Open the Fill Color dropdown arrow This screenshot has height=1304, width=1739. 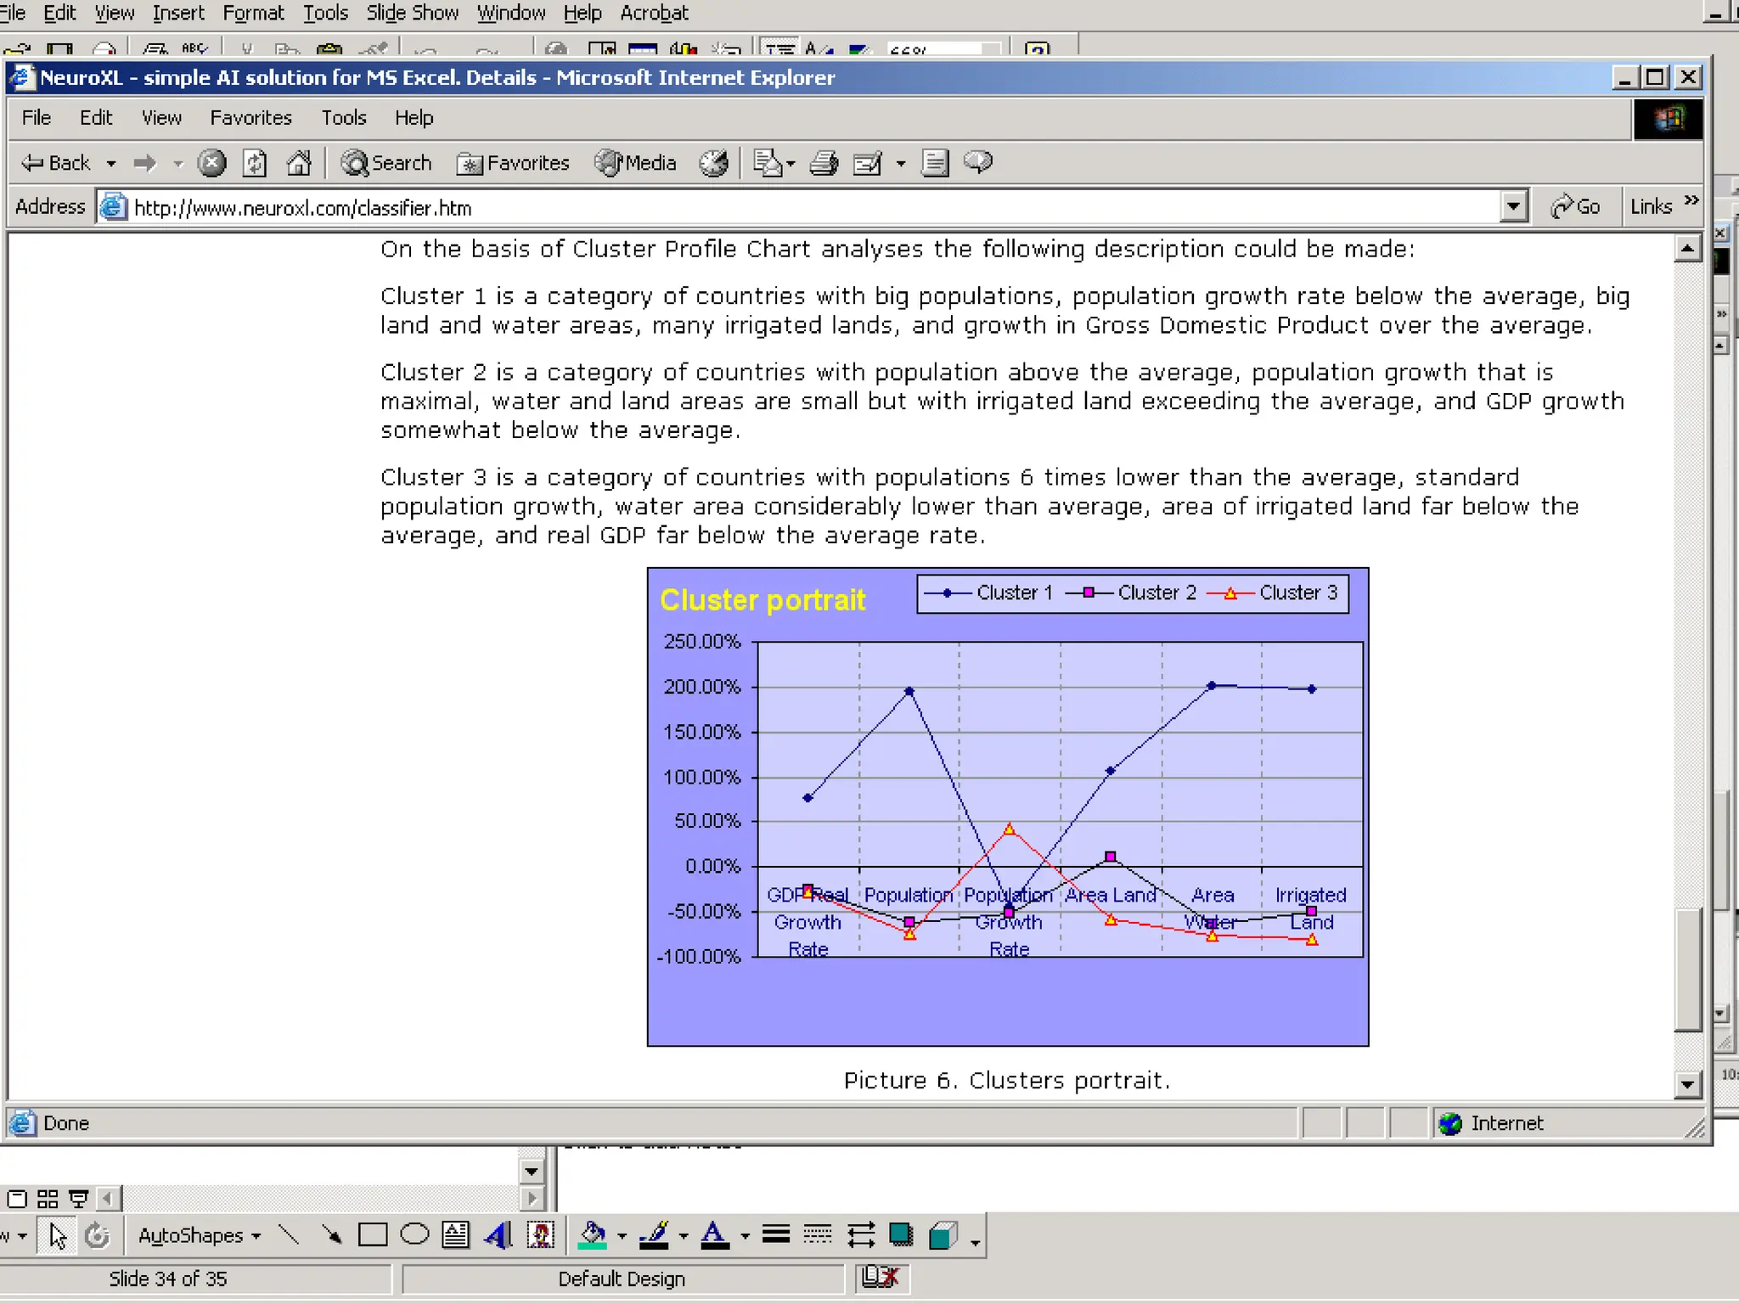click(622, 1236)
